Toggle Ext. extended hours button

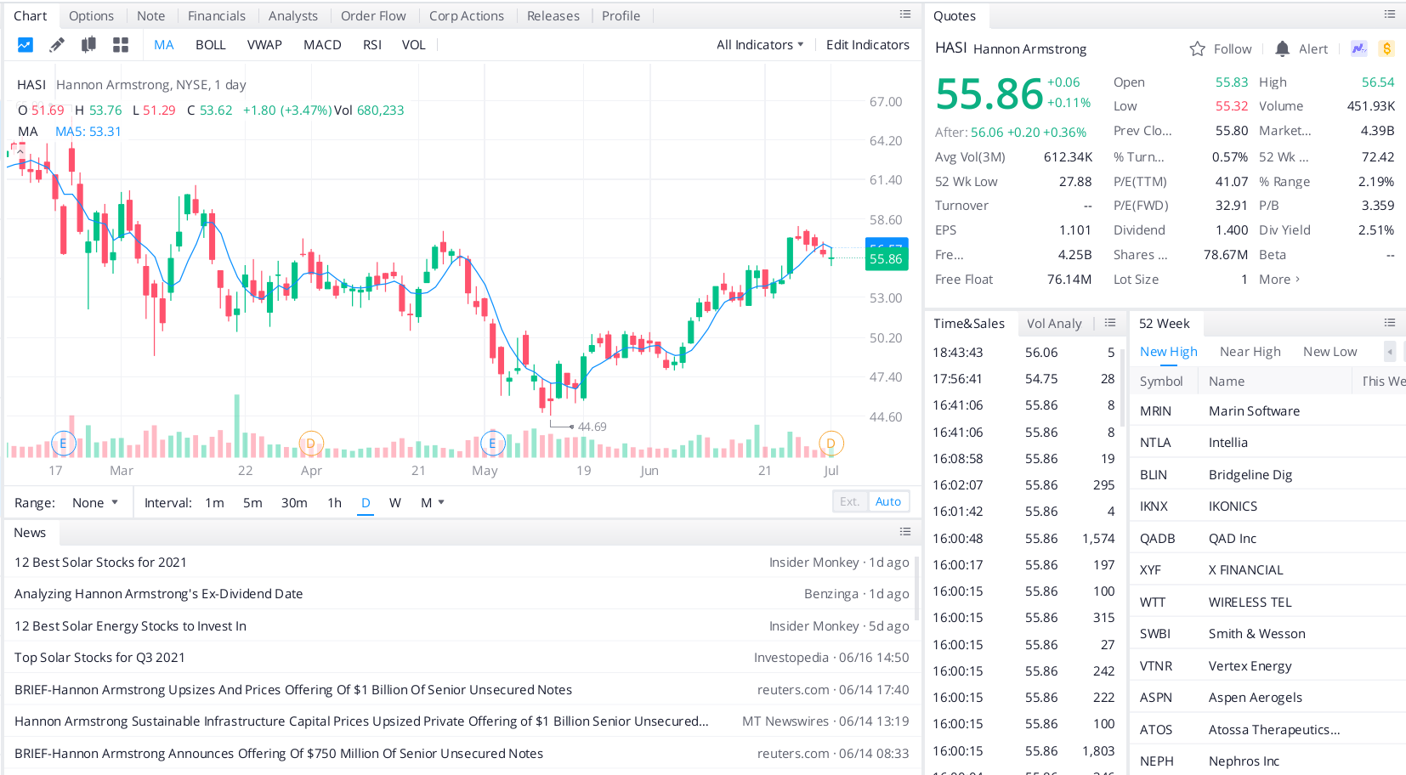pos(850,501)
